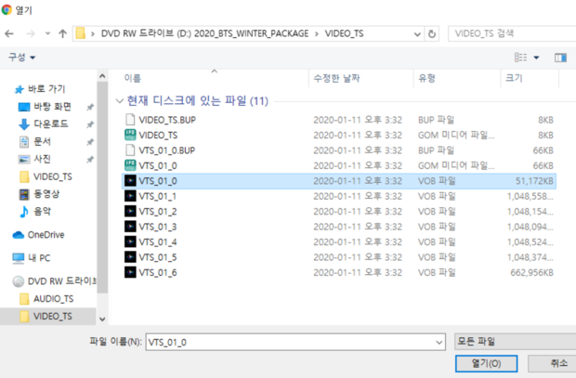Select the 662,956KB size cell
Image resolution: width=576 pixels, height=378 pixels.
(531, 272)
